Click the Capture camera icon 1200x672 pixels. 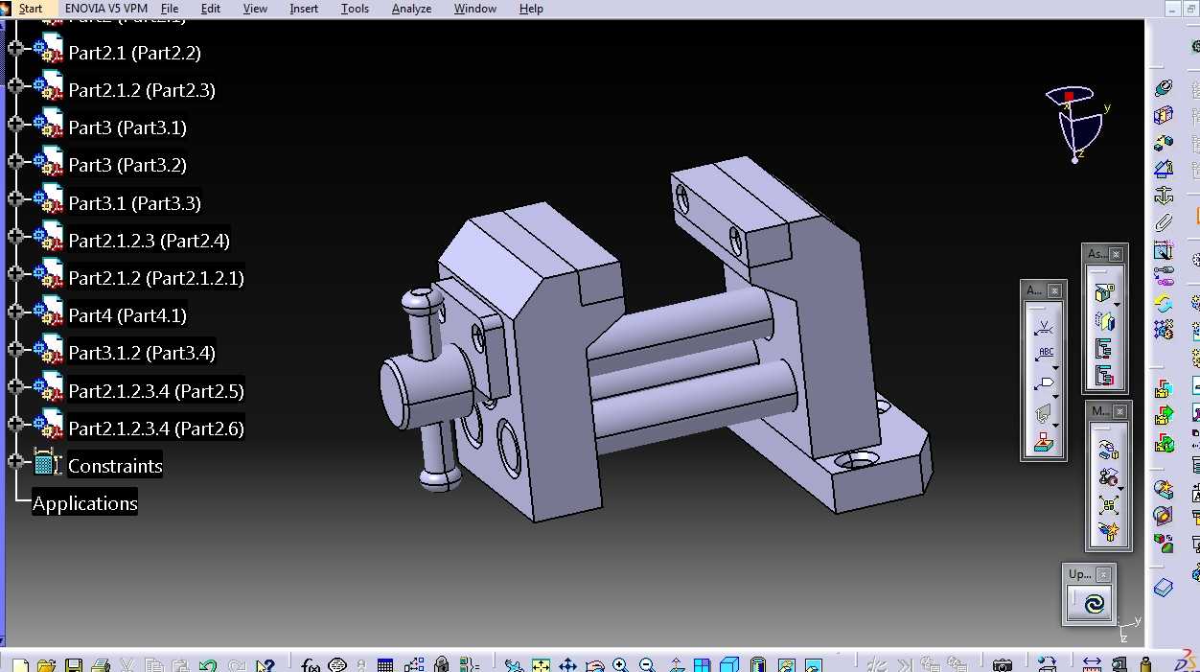pyautogui.click(x=1003, y=664)
